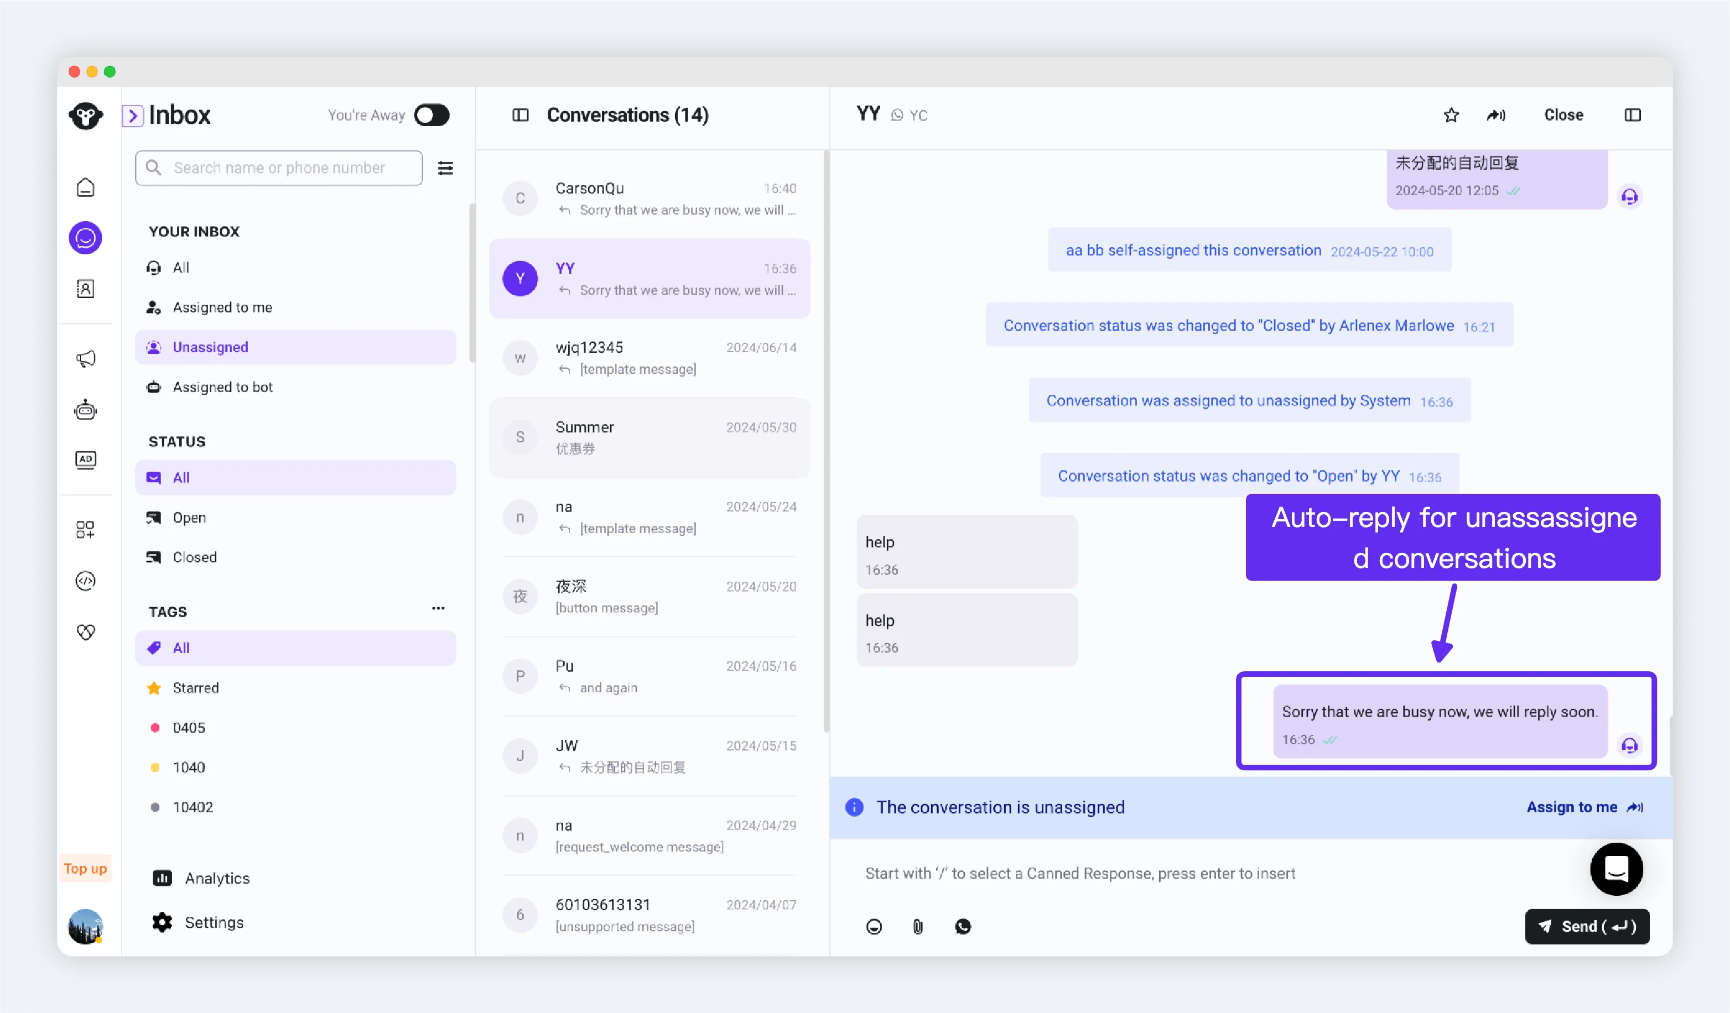Click the Top up button
The width and height of the screenshot is (1730, 1013).
point(85,869)
